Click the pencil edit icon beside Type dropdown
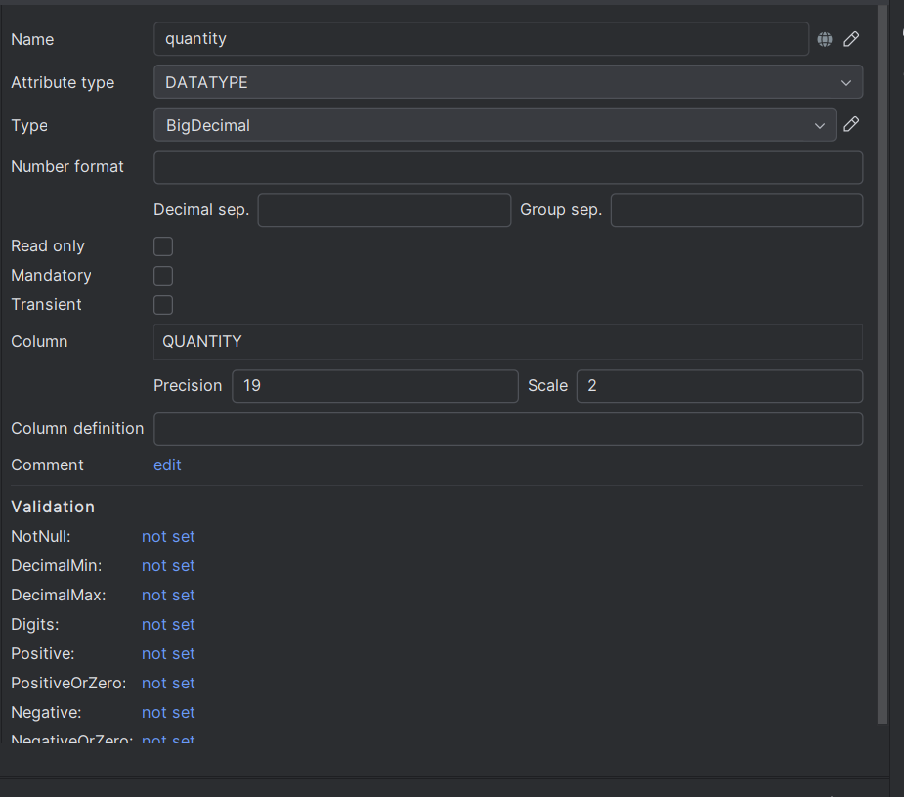This screenshot has height=797, width=904. click(x=851, y=124)
